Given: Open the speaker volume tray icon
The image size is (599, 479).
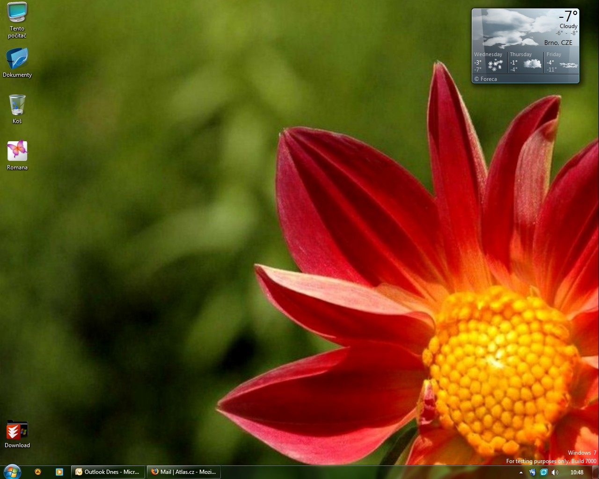Looking at the screenshot, I should click(x=555, y=472).
